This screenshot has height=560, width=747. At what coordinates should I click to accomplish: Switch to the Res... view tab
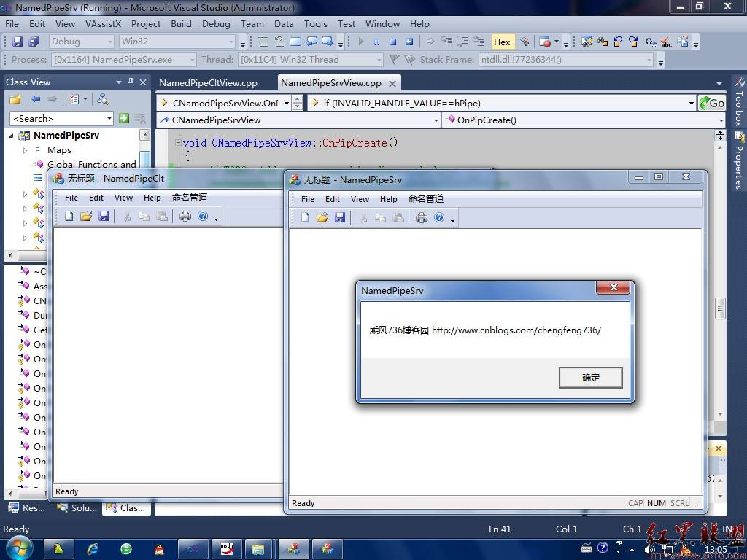point(27,508)
